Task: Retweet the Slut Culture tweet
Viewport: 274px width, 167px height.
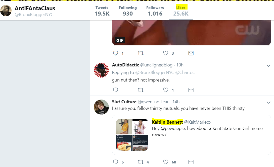Action: coord(141,162)
